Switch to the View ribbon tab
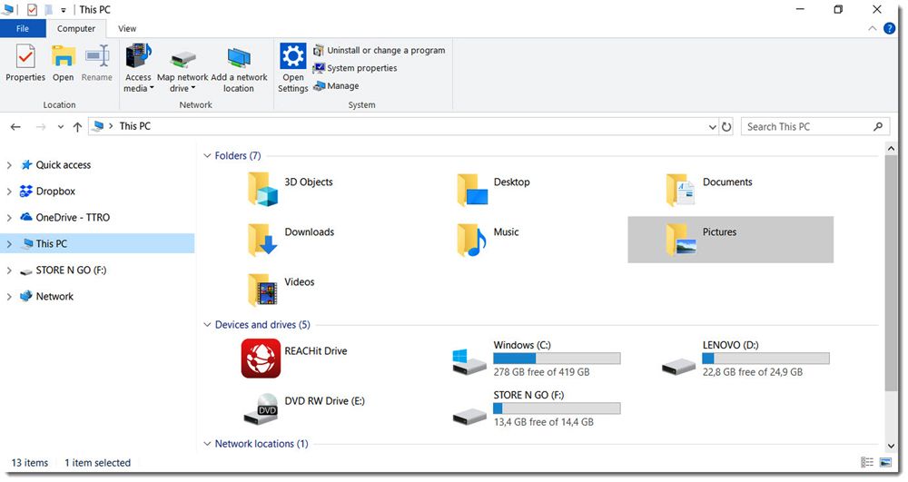 coord(127,29)
